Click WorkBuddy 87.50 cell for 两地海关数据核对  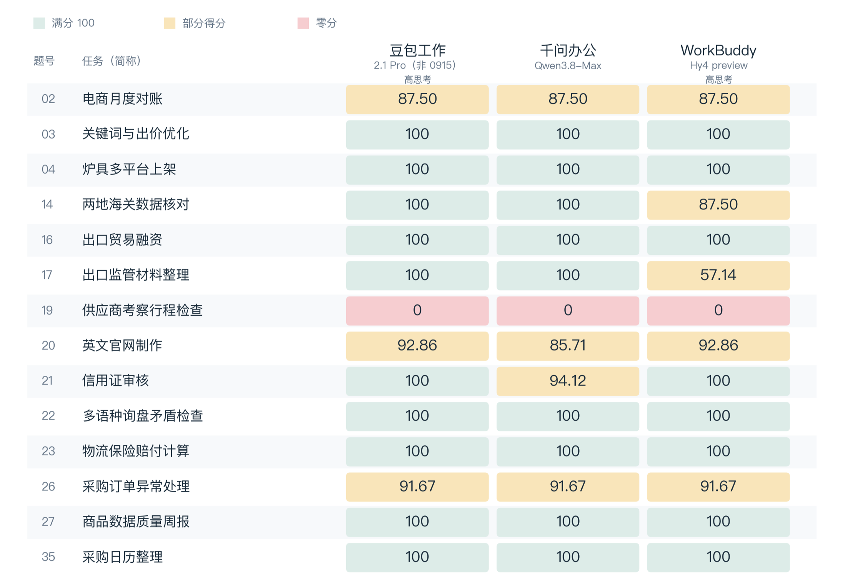(718, 205)
